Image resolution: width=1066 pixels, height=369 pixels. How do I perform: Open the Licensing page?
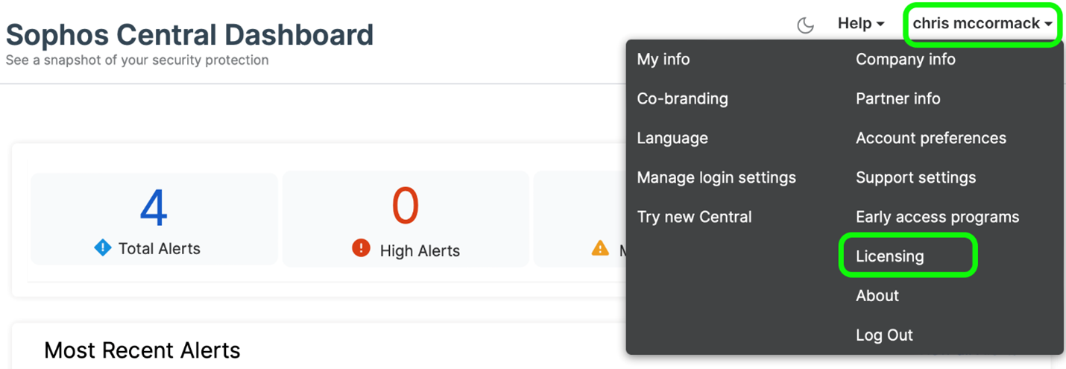pos(889,256)
